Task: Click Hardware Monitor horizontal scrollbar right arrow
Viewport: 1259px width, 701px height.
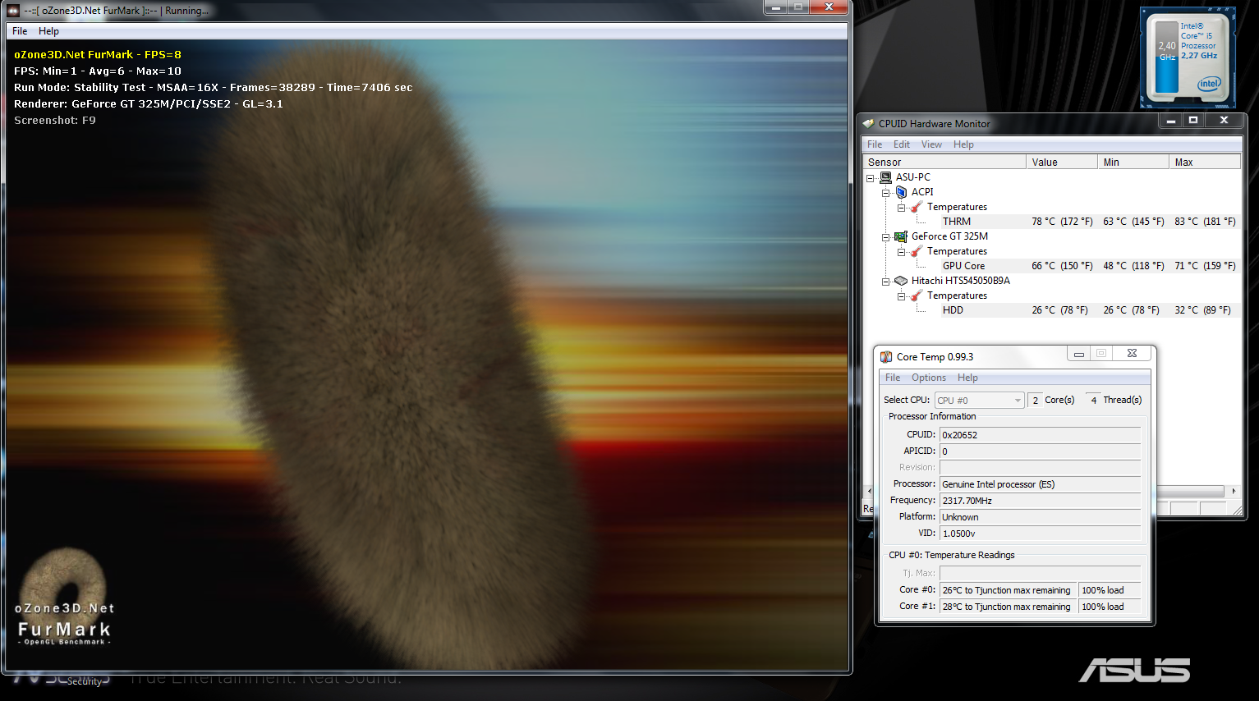Action: 1233,491
